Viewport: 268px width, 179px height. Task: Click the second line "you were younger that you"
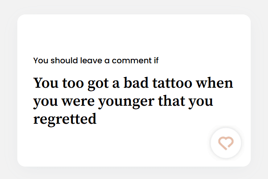(x=123, y=101)
